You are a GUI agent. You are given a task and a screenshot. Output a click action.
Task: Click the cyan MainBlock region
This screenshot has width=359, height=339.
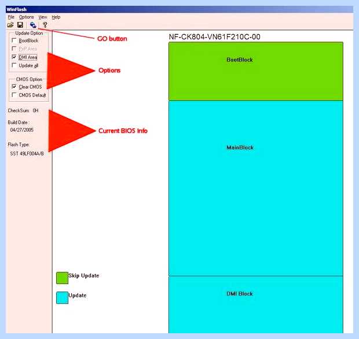point(256,188)
